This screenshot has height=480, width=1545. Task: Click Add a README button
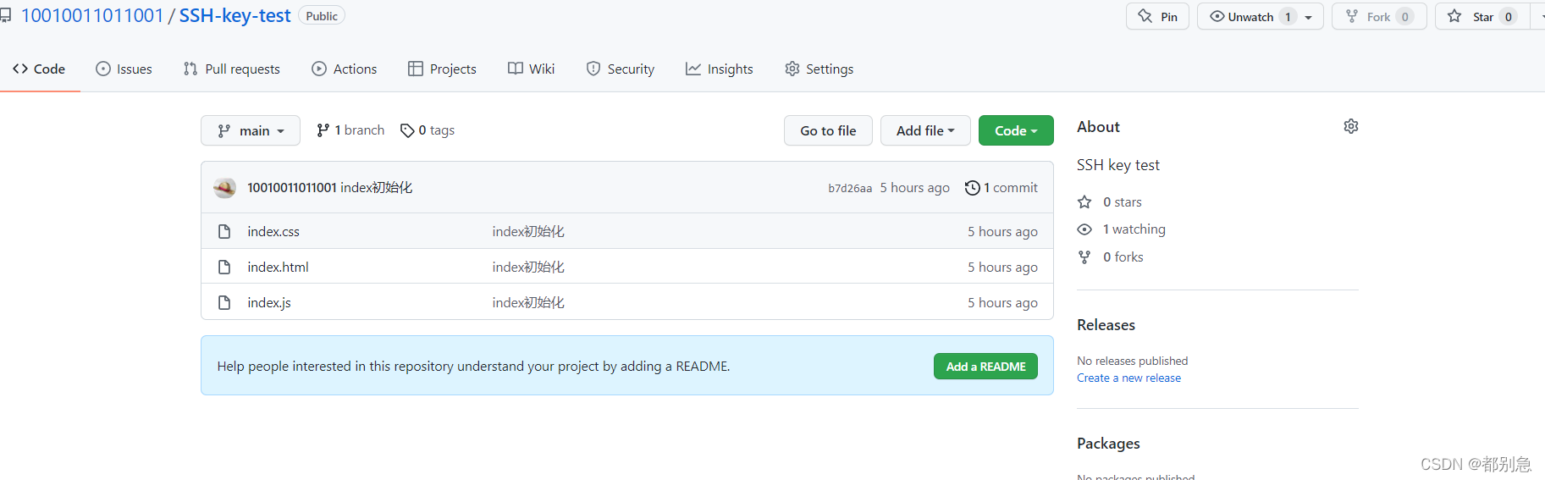[x=985, y=366]
